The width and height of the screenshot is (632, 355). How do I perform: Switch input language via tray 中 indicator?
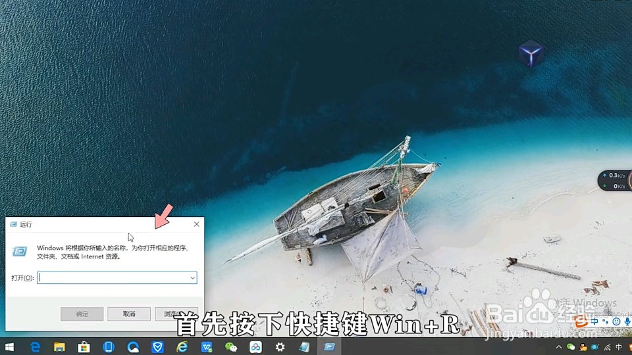click(x=619, y=347)
